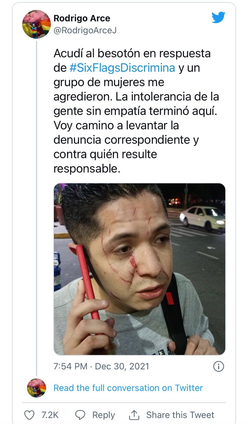The height and width of the screenshot is (424, 248).
Task: Click the Share this Tweet label
Action: [x=180, y=415]
